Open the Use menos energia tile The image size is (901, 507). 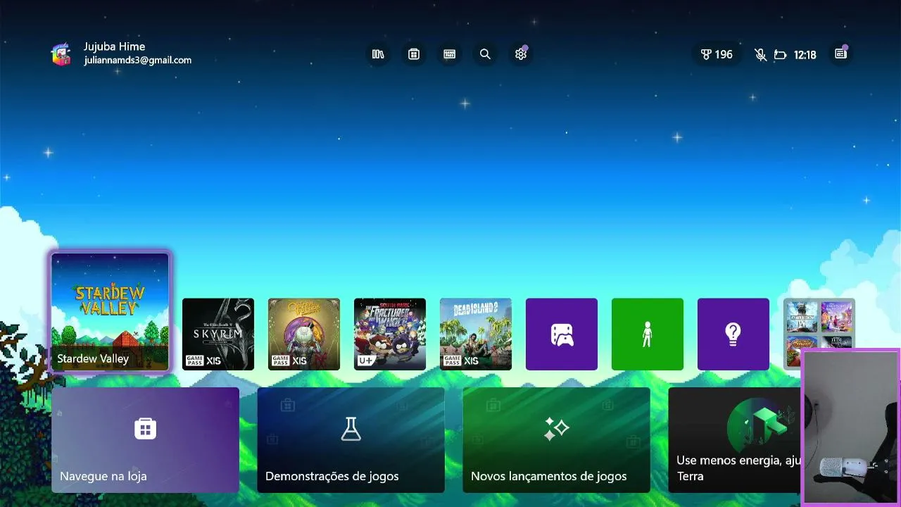735,440
